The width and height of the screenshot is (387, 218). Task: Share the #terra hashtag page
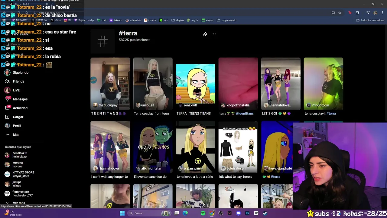205,34
